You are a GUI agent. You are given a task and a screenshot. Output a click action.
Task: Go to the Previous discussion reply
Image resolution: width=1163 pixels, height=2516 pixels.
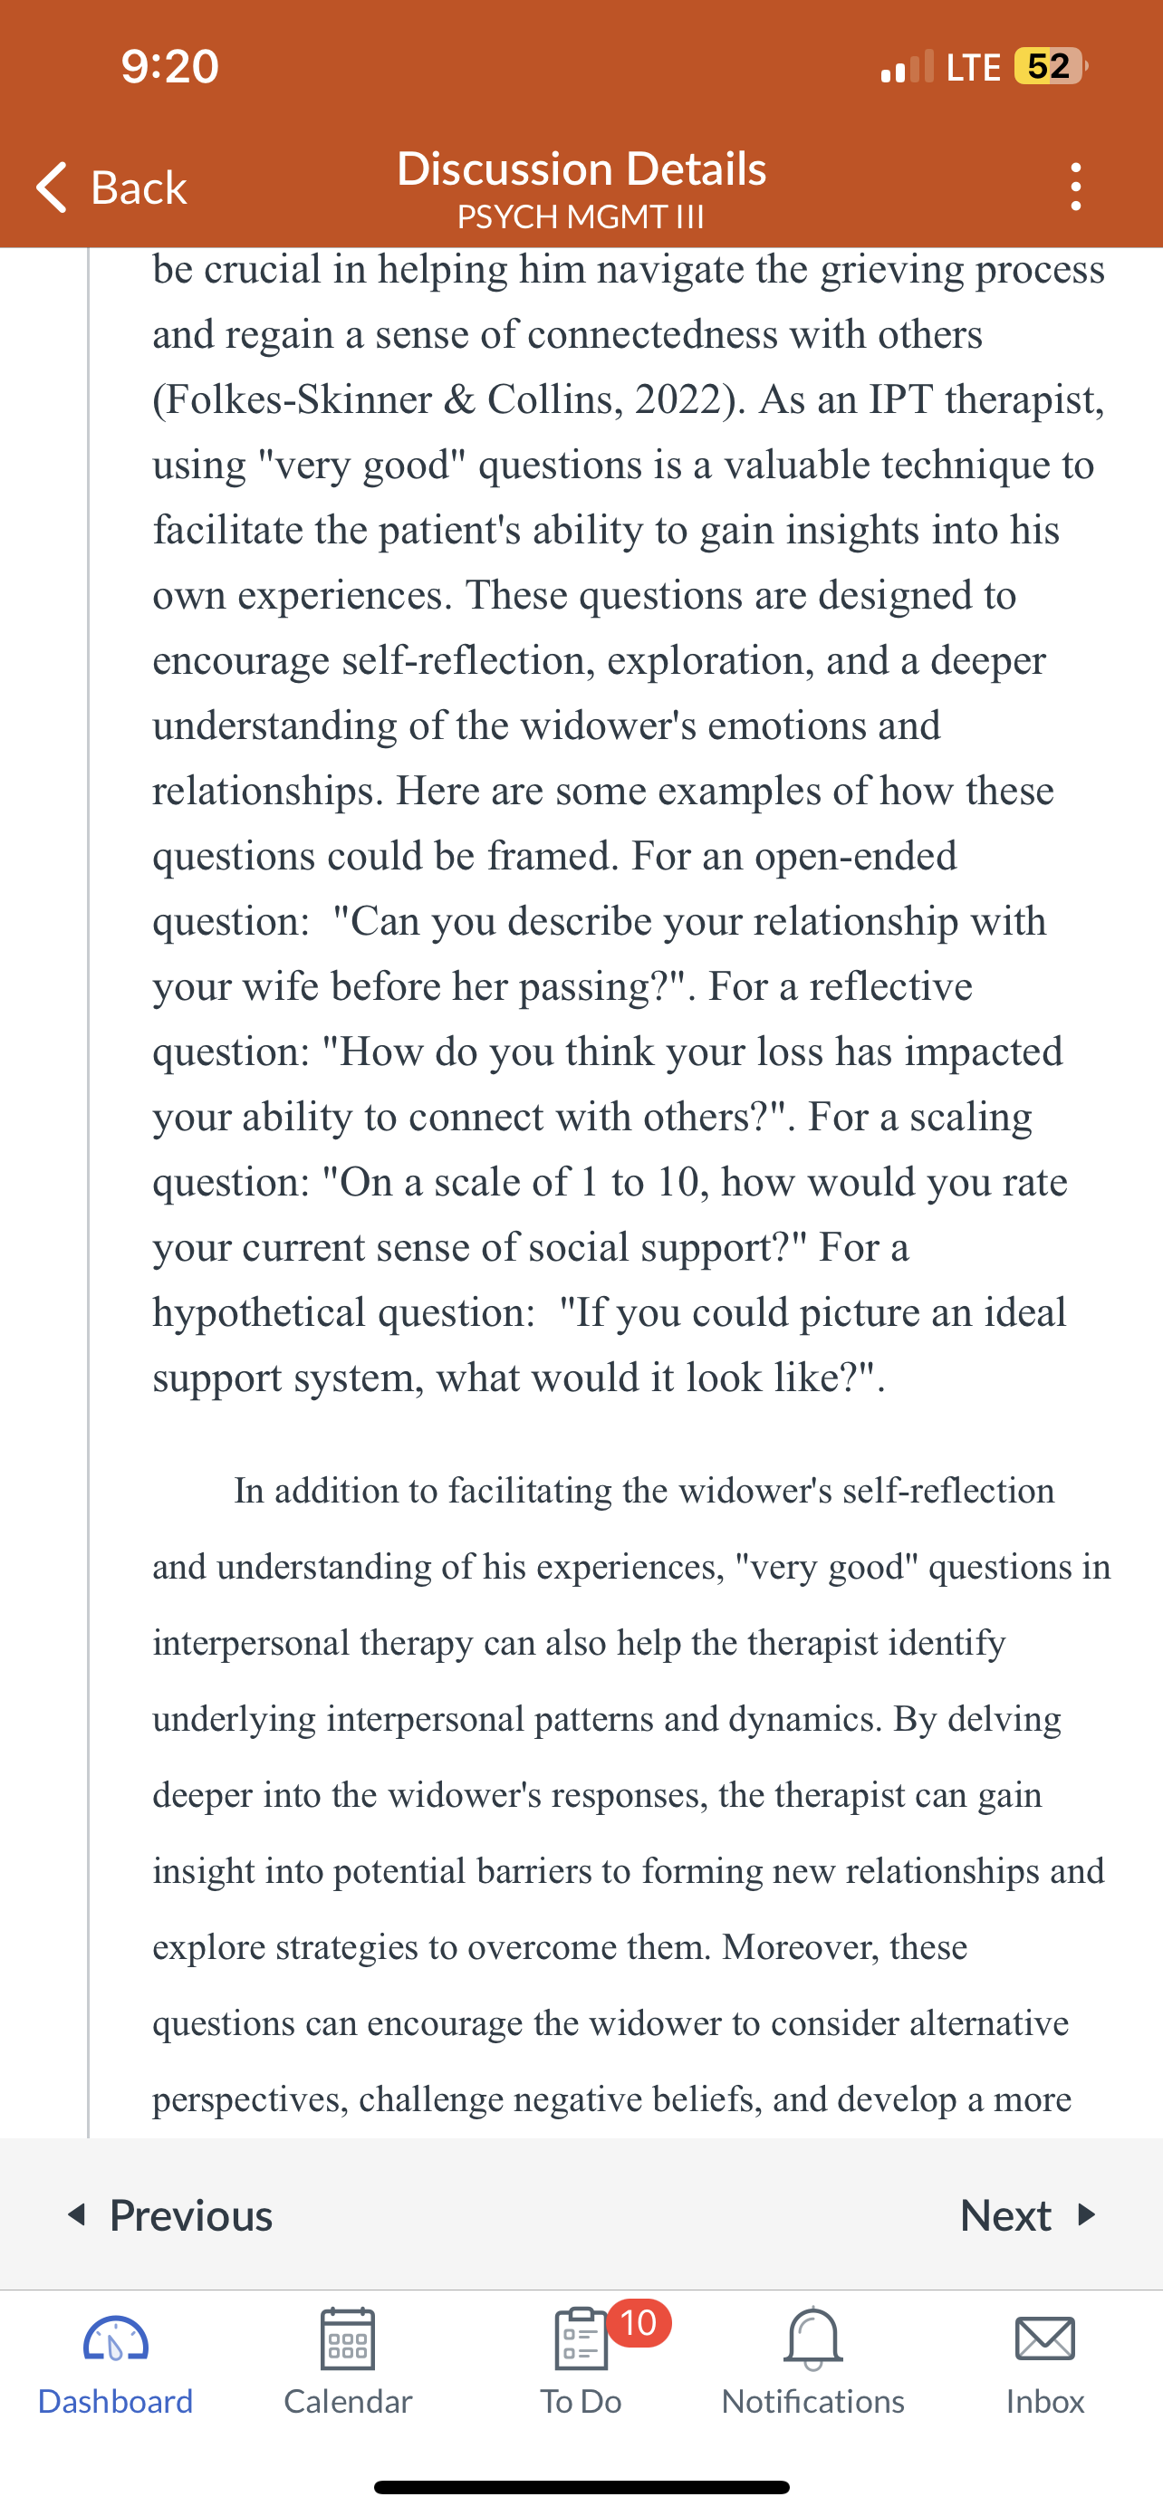click(170, 2214)
